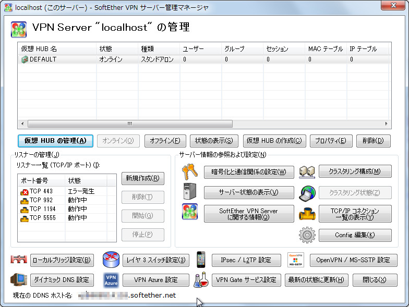This screenshot has height=307, width=409.
Task: Create a new listener with 新規作成(R)
Action: [143, 178]
